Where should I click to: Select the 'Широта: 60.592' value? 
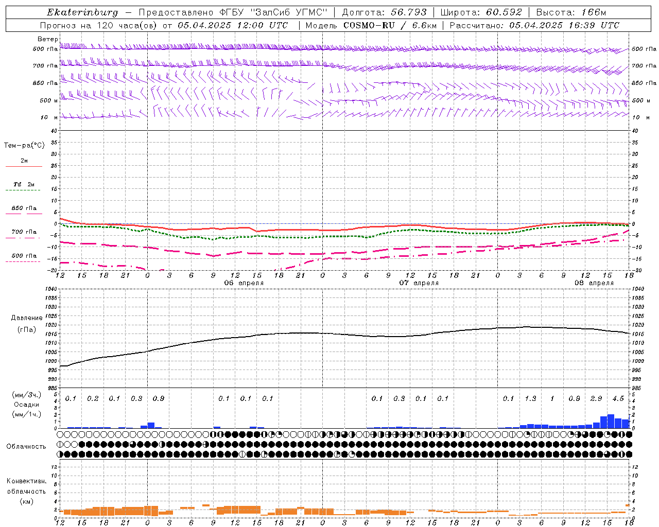481,12
